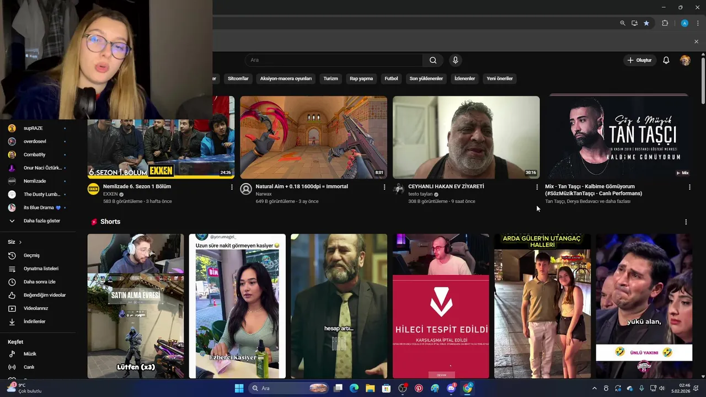This screenshot has height=397, width=706.
Task: Open EXXEN channel avatar
Action: tap(93, 189)
